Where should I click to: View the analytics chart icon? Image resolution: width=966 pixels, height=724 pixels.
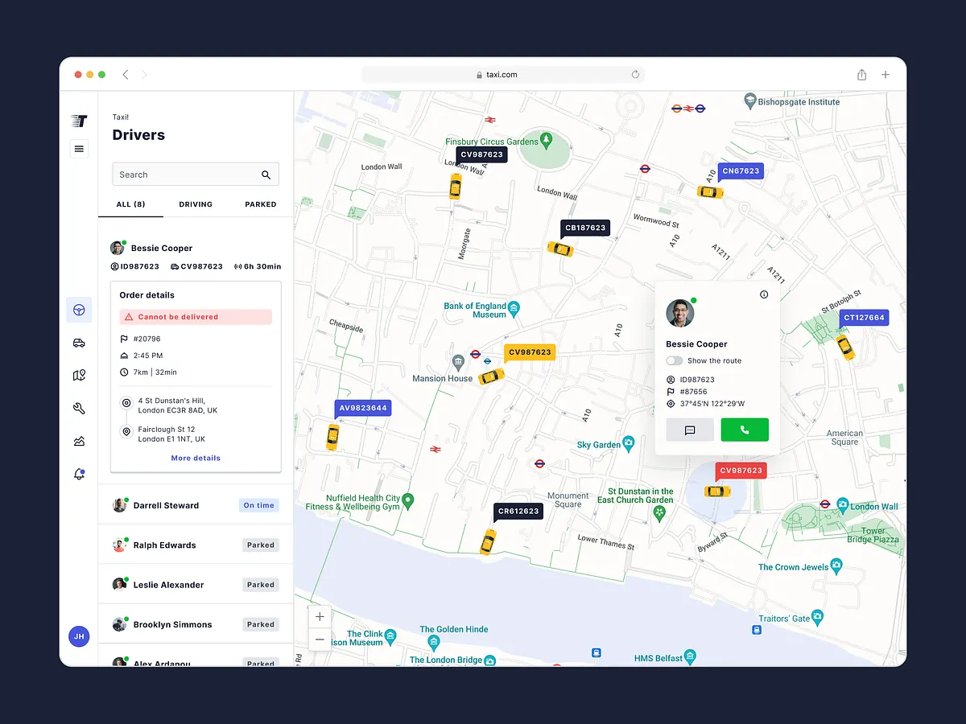(78, 441)
